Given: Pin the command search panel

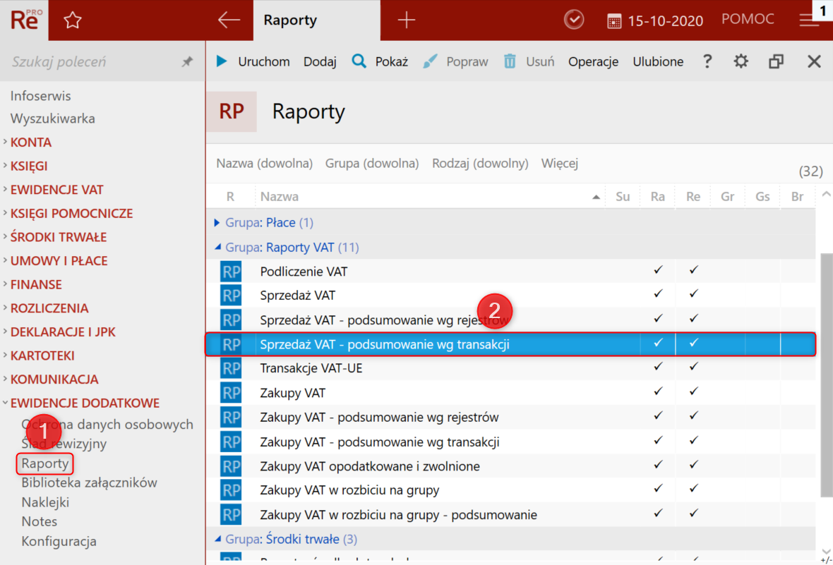Looking at the screenshot, I should [187, 62].
